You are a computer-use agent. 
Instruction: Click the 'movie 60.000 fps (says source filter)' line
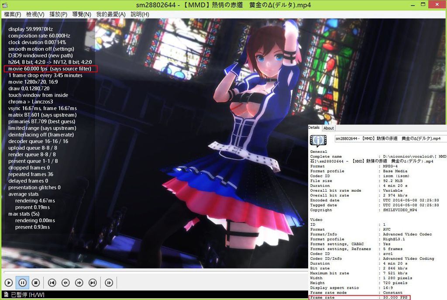click(x=50, y=69)
